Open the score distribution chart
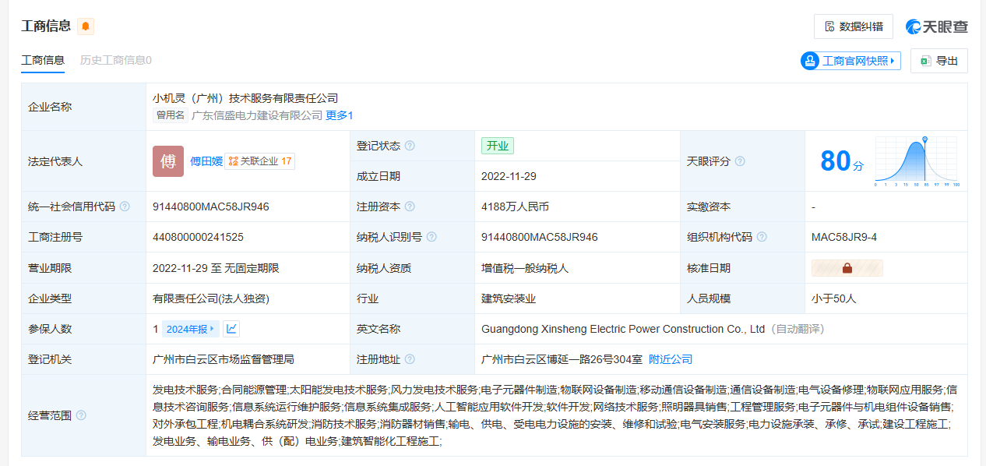Screen dimensions: 986x466 (x=917, y=161)
